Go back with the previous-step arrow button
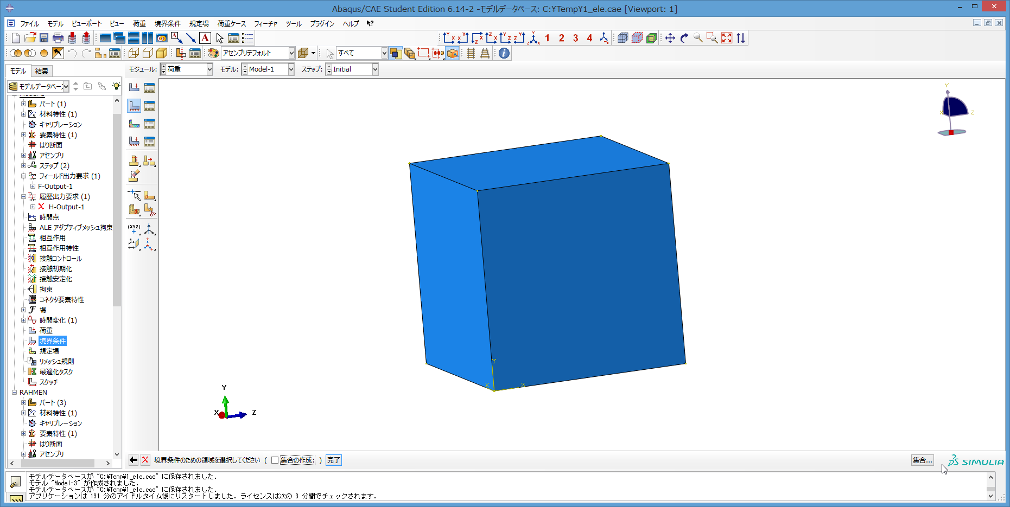Screen dimensions: 1010x507 click(x=134, y=460)
